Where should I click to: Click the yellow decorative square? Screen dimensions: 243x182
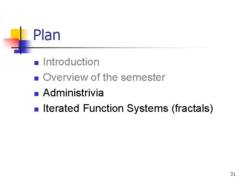tap(15, 33)
